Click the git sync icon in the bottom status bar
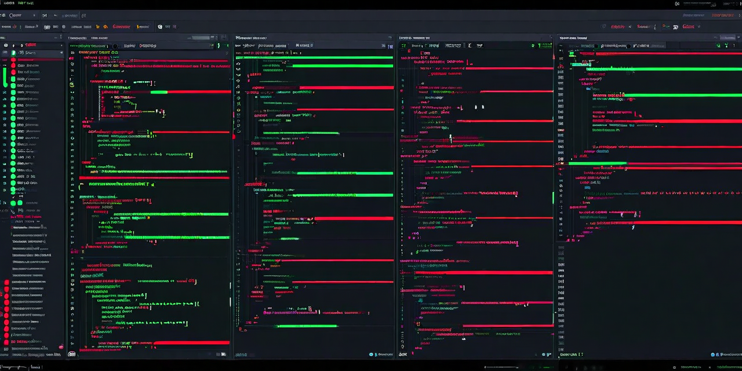This screenshot has height=371, width=742. point(71,354)
